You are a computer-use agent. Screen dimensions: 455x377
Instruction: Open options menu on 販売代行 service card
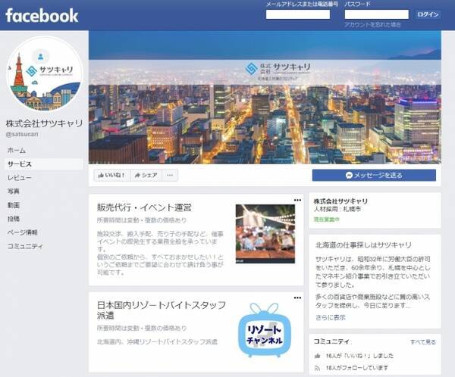tap(297, 200)
